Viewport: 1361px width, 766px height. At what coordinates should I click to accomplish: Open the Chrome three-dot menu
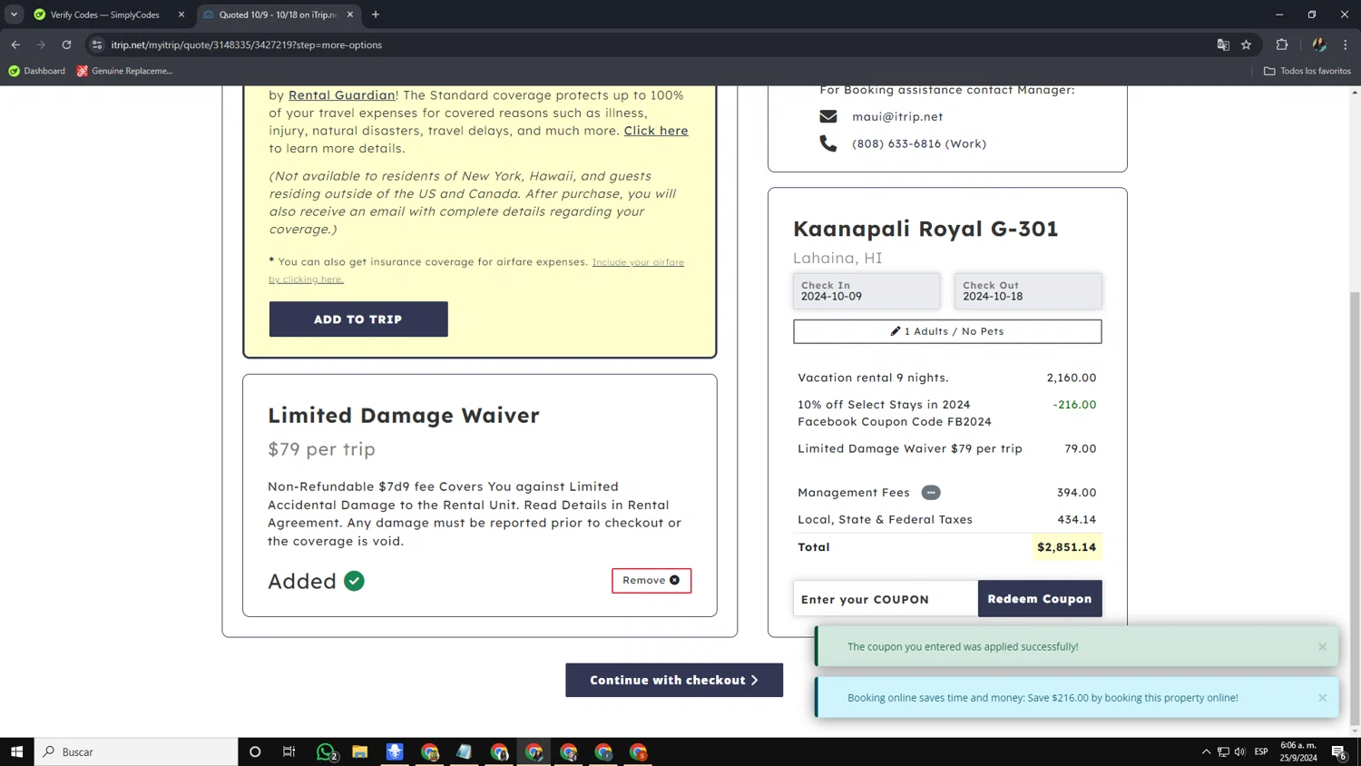[x=1346, y=44]
